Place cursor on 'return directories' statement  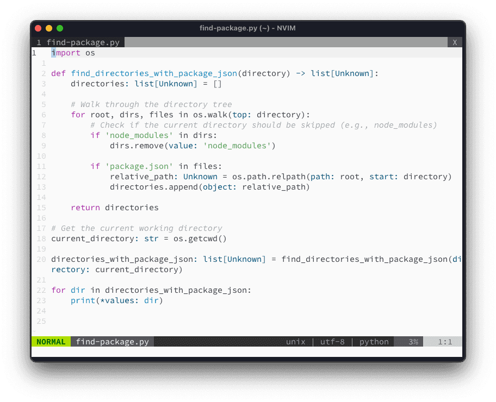(115, 208)
